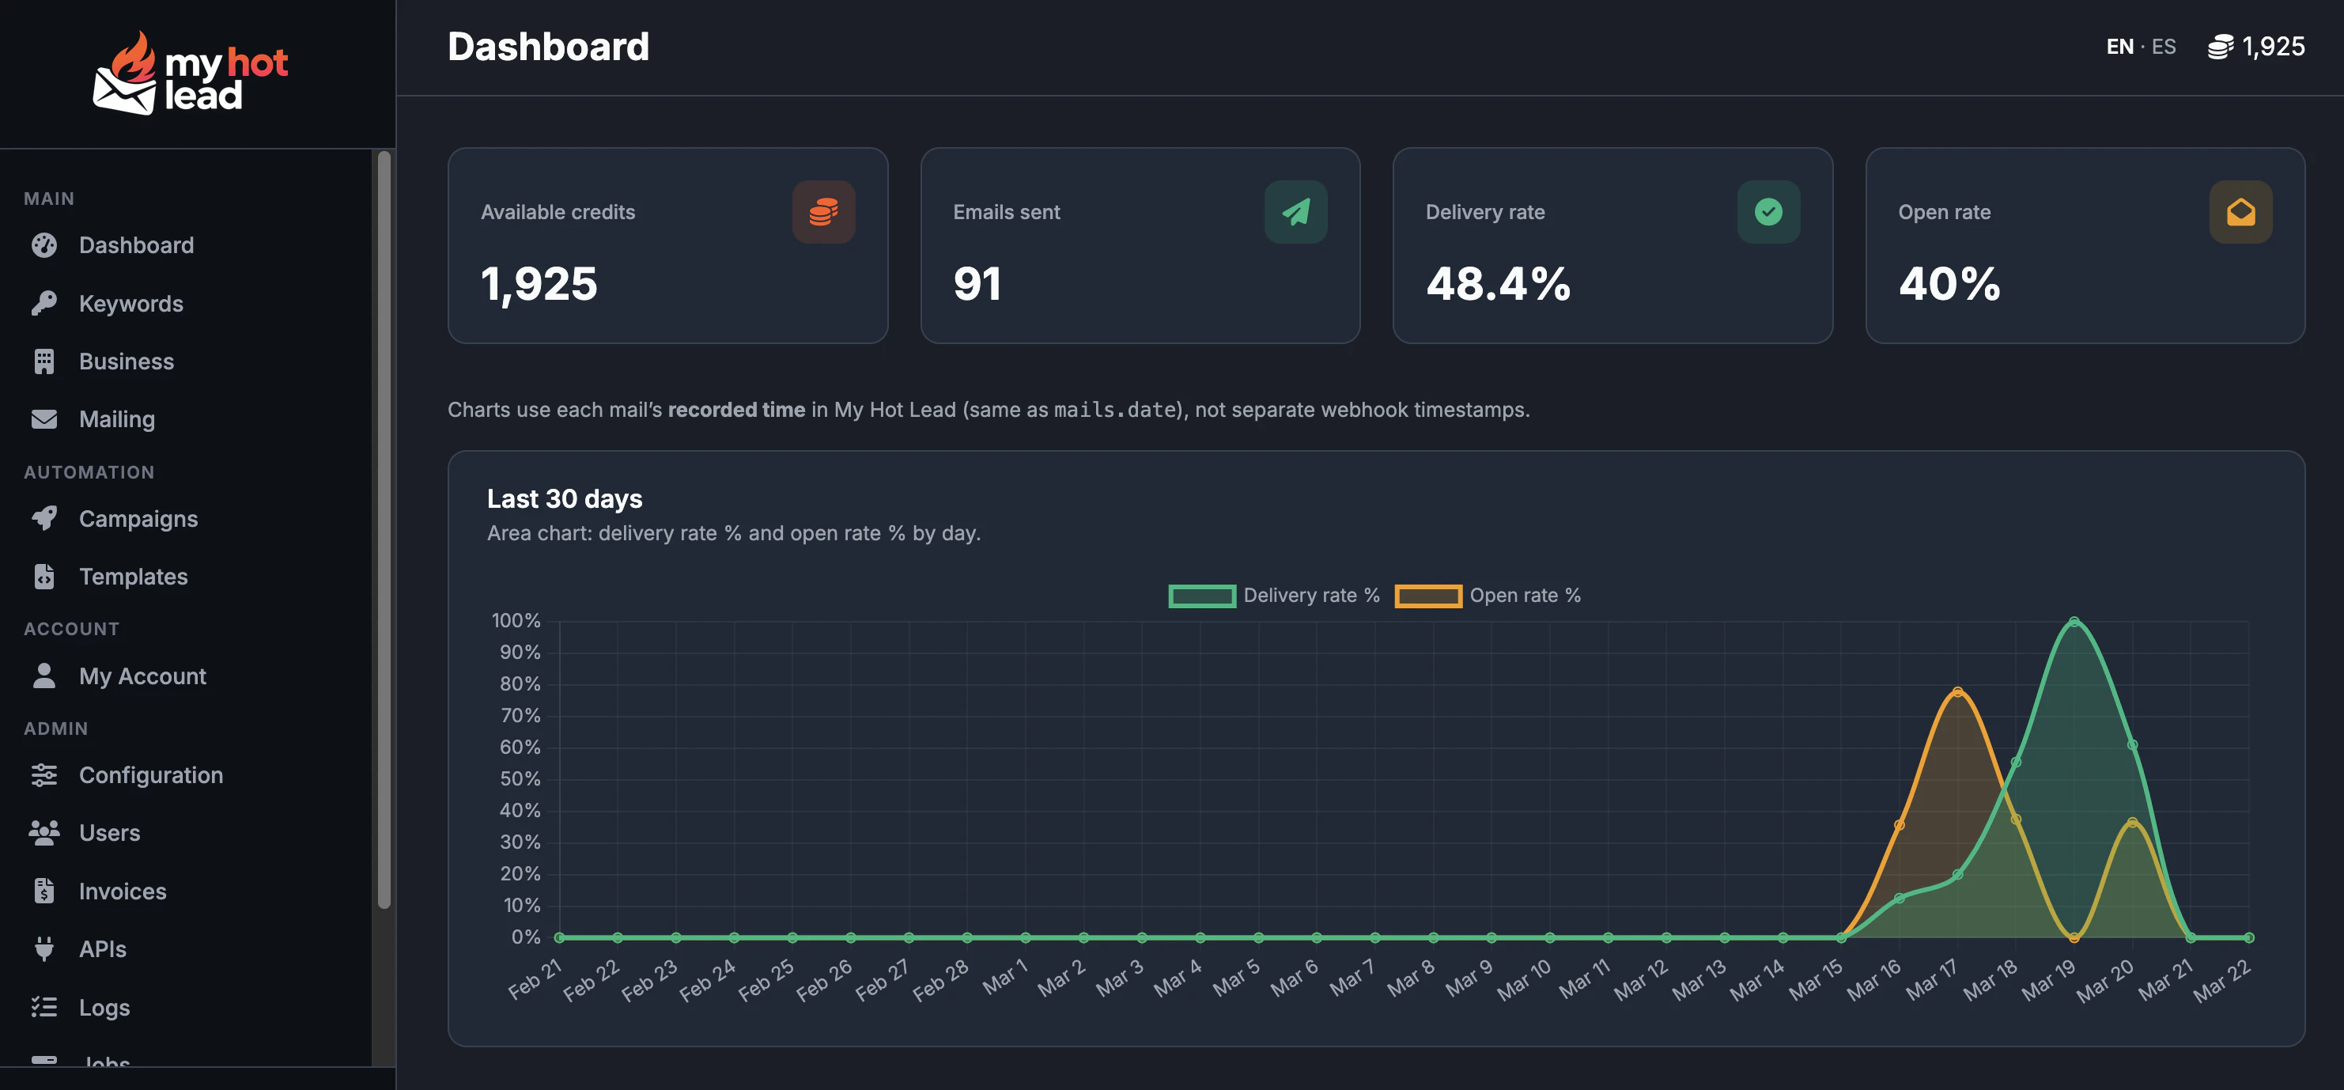2344x1090 pixels.
Task: Click the coins icon in Available credits card
Action: [822, 212]
